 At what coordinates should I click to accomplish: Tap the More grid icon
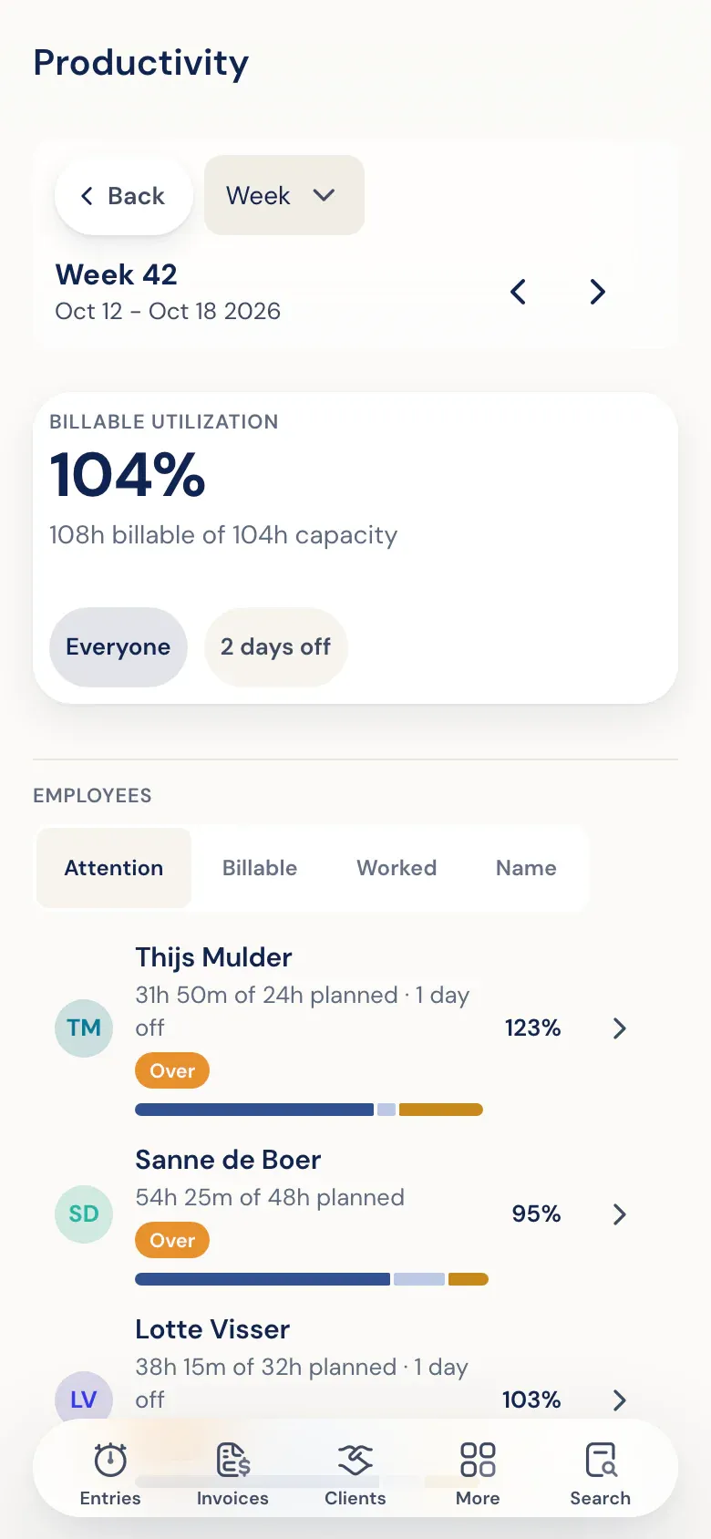click(478, 1459)
